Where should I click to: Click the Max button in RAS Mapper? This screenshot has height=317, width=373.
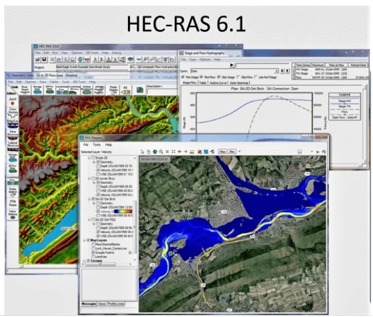coord(223,152)
